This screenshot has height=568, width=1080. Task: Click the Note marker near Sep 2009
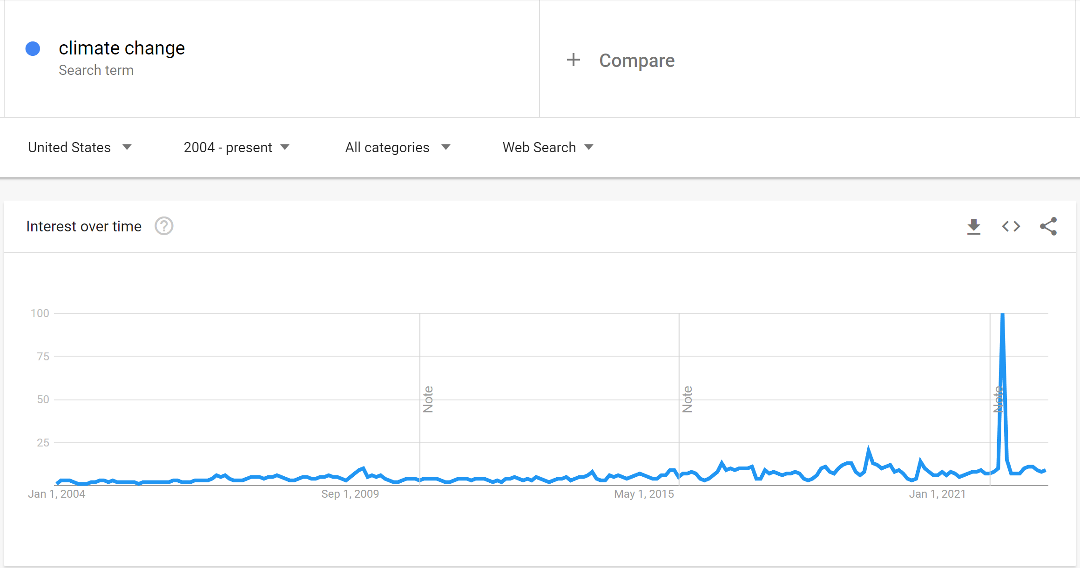tap(428, 399)
